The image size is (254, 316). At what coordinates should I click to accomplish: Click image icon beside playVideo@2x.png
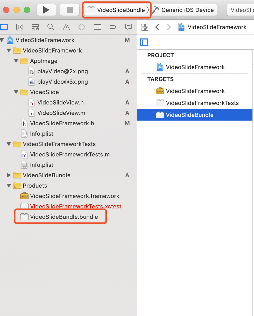[x=32, y=71]
